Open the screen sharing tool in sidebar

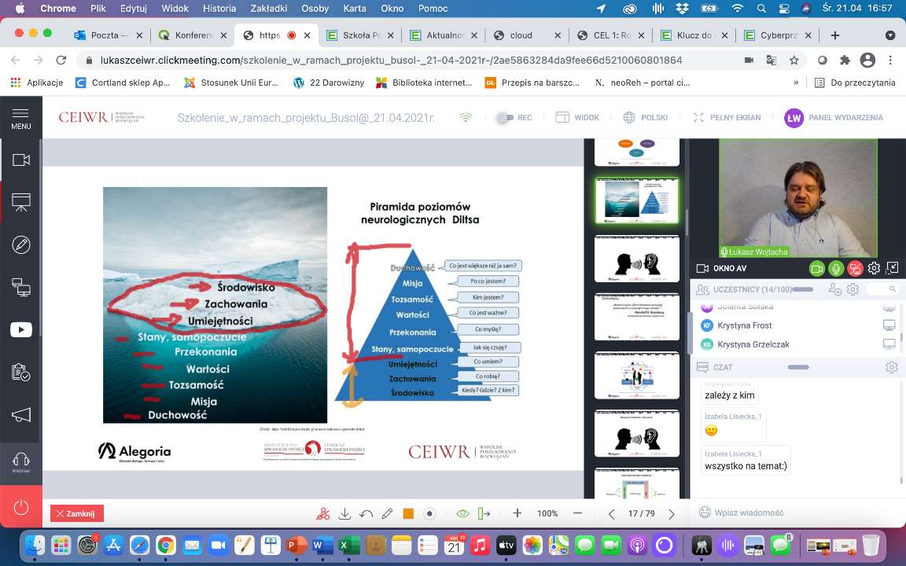[x=20, y=287]
